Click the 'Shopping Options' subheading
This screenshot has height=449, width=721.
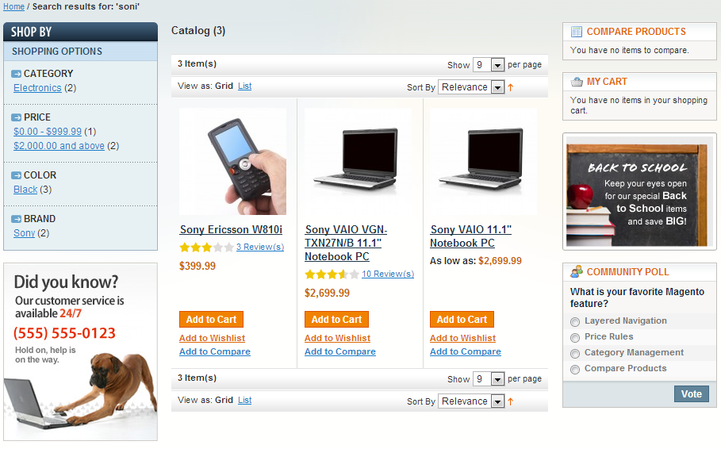pos(57,52)
